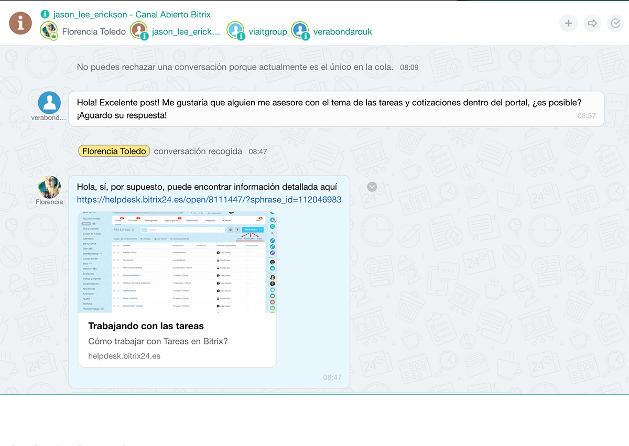
Task: Click the large channel info avatar icon
Action: [20, 23]
